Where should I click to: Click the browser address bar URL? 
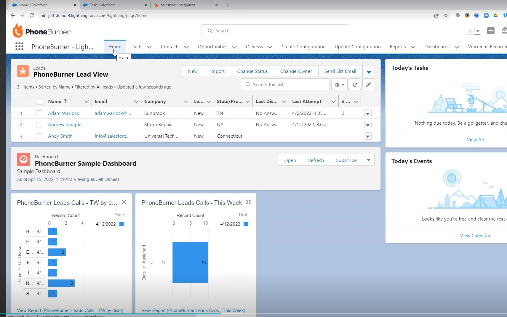98,15
